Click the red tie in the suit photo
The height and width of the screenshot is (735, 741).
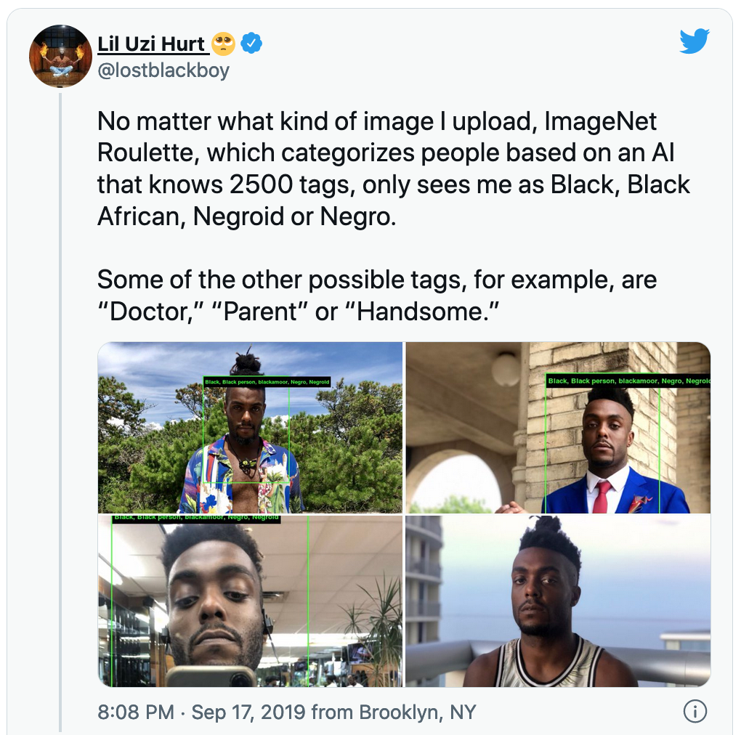coord(601,497)
